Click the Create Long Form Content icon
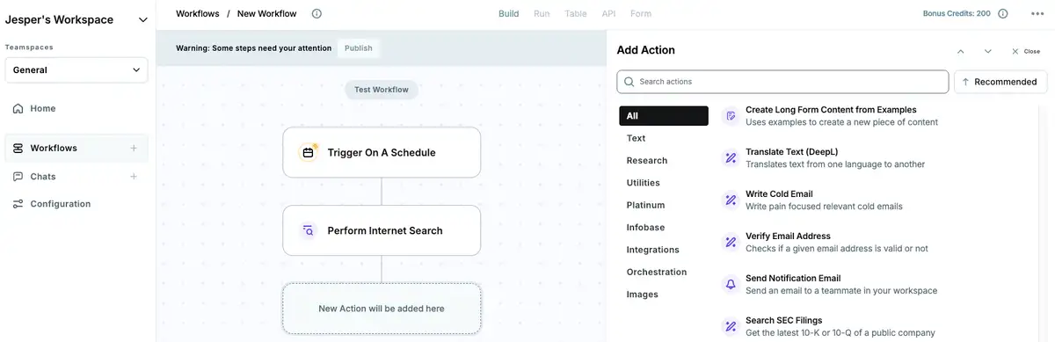 tap(731, 116)
